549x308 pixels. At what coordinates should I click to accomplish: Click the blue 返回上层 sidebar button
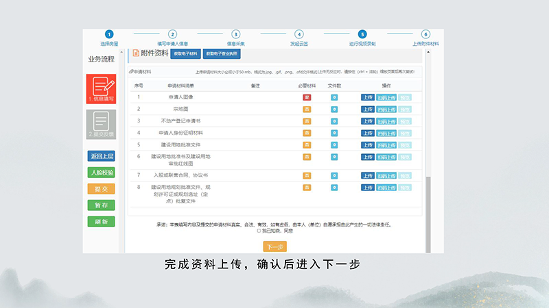[101, 156]
